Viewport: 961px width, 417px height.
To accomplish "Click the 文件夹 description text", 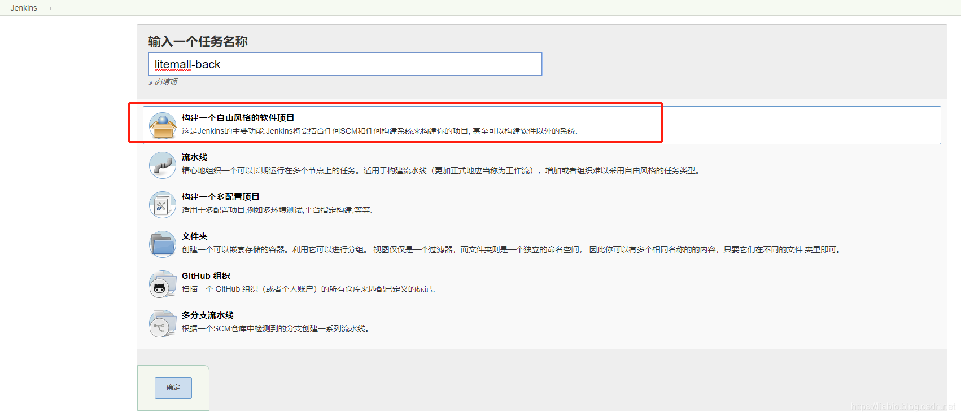I will 513,249.
